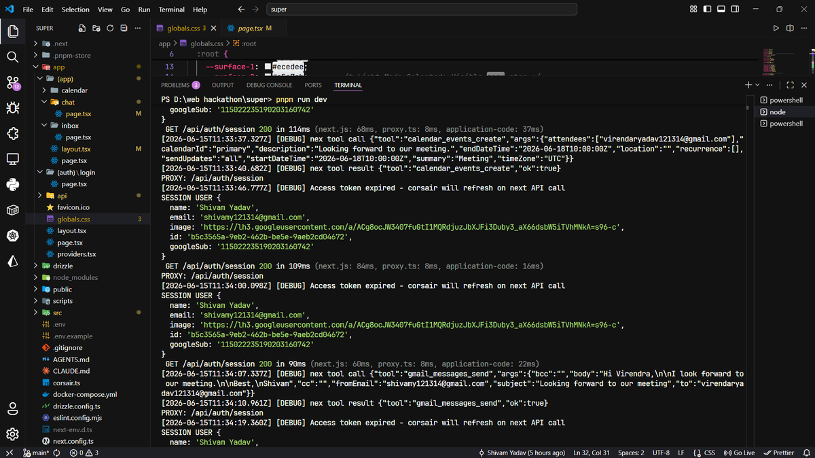The width and height of the screenshot is (815, 458).
Task: Open the Accounts icon in activity bar
Action: pyautogui.click(x=12, y=408)
